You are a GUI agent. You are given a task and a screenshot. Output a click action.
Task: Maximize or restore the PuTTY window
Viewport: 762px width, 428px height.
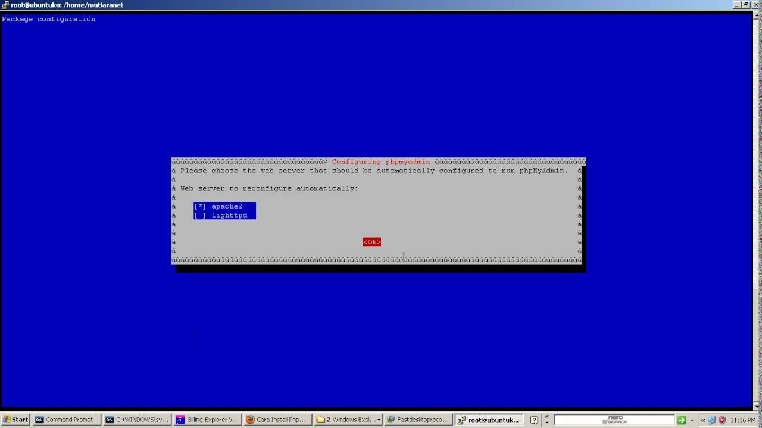pyautogui.click(x=746, y=5)
